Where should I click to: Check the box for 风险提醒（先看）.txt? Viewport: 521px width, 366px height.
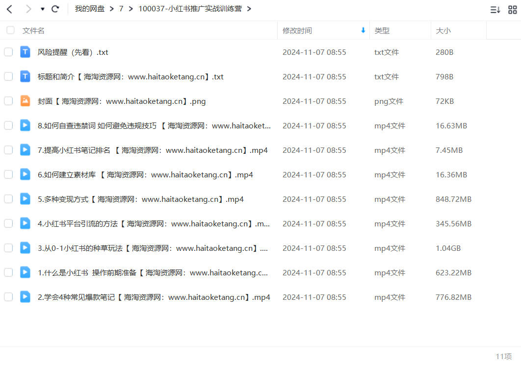pyautogui.click(x=8, y=52)
